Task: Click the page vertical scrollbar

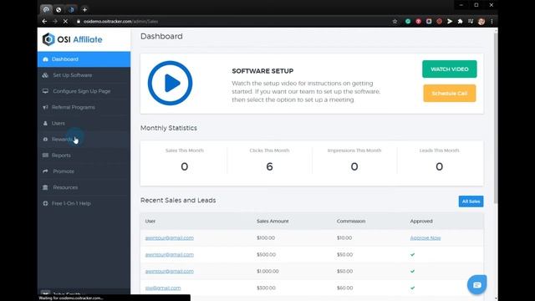Action: click(496, 118)
